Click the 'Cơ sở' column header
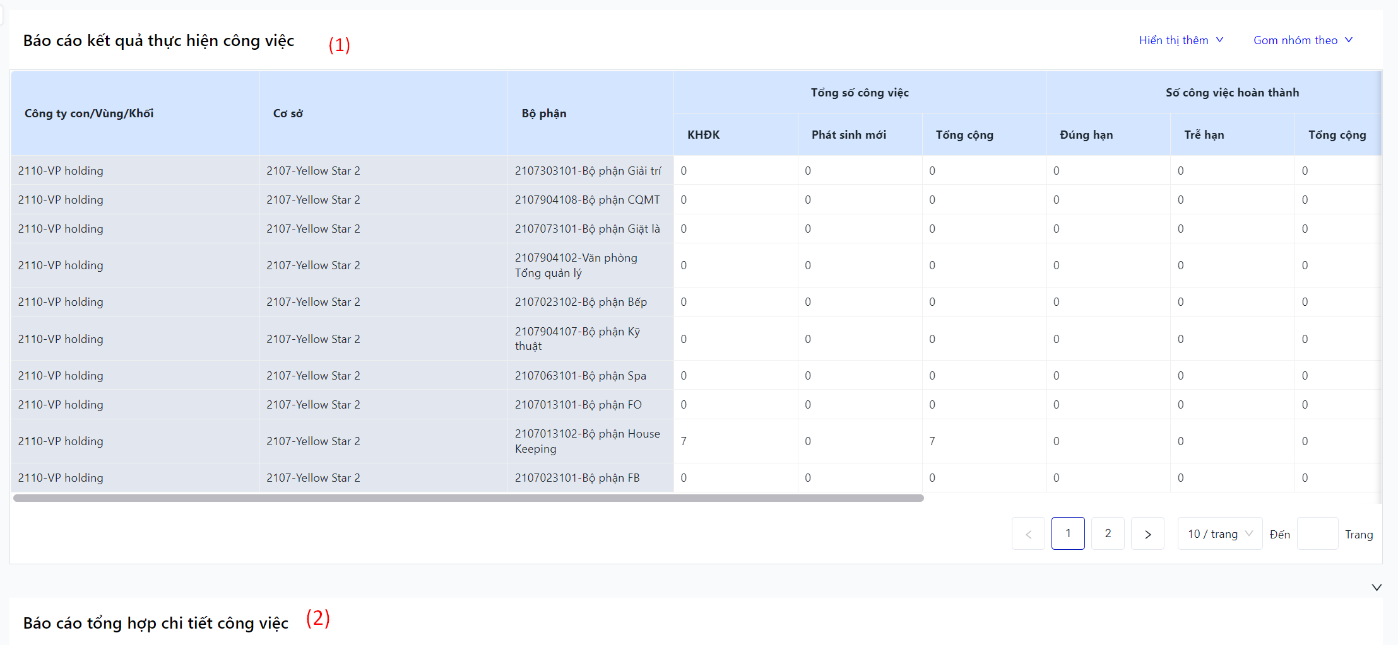 click(288, 113)
